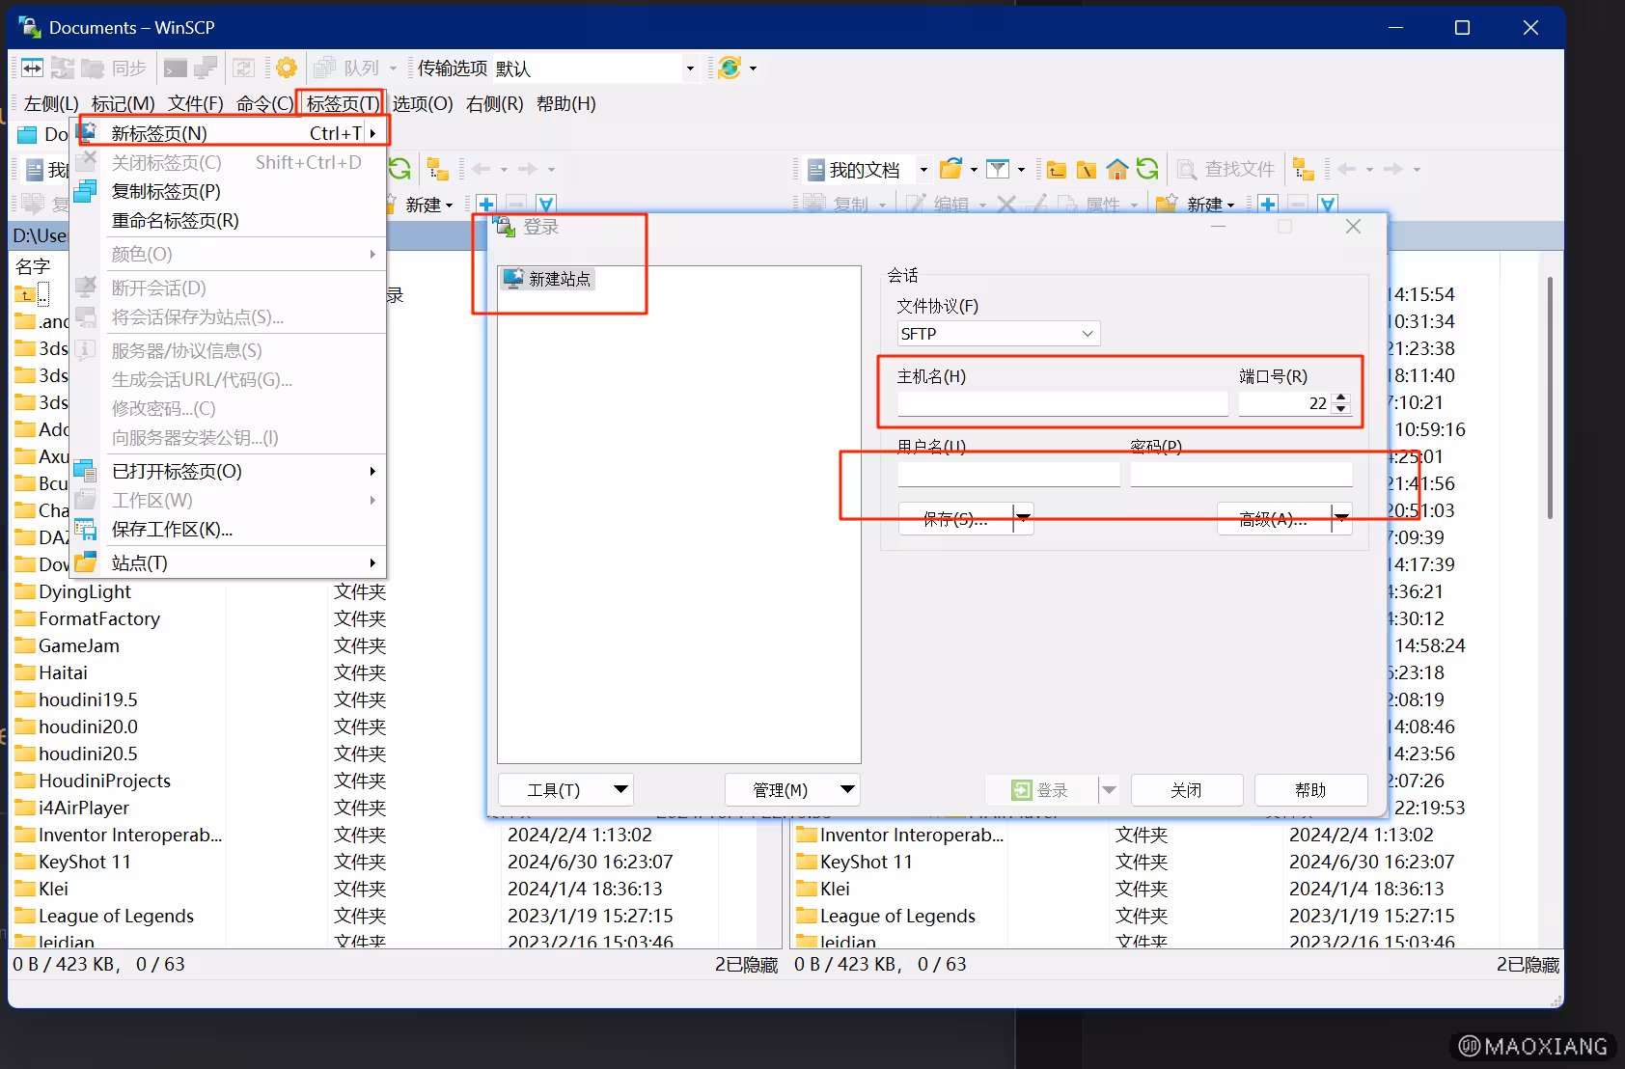Click the refresh session icon beside 默认
Image resolution: width=1625 pixels, height=1069 pixels.
pyautogui.click(x=730, y=68)
